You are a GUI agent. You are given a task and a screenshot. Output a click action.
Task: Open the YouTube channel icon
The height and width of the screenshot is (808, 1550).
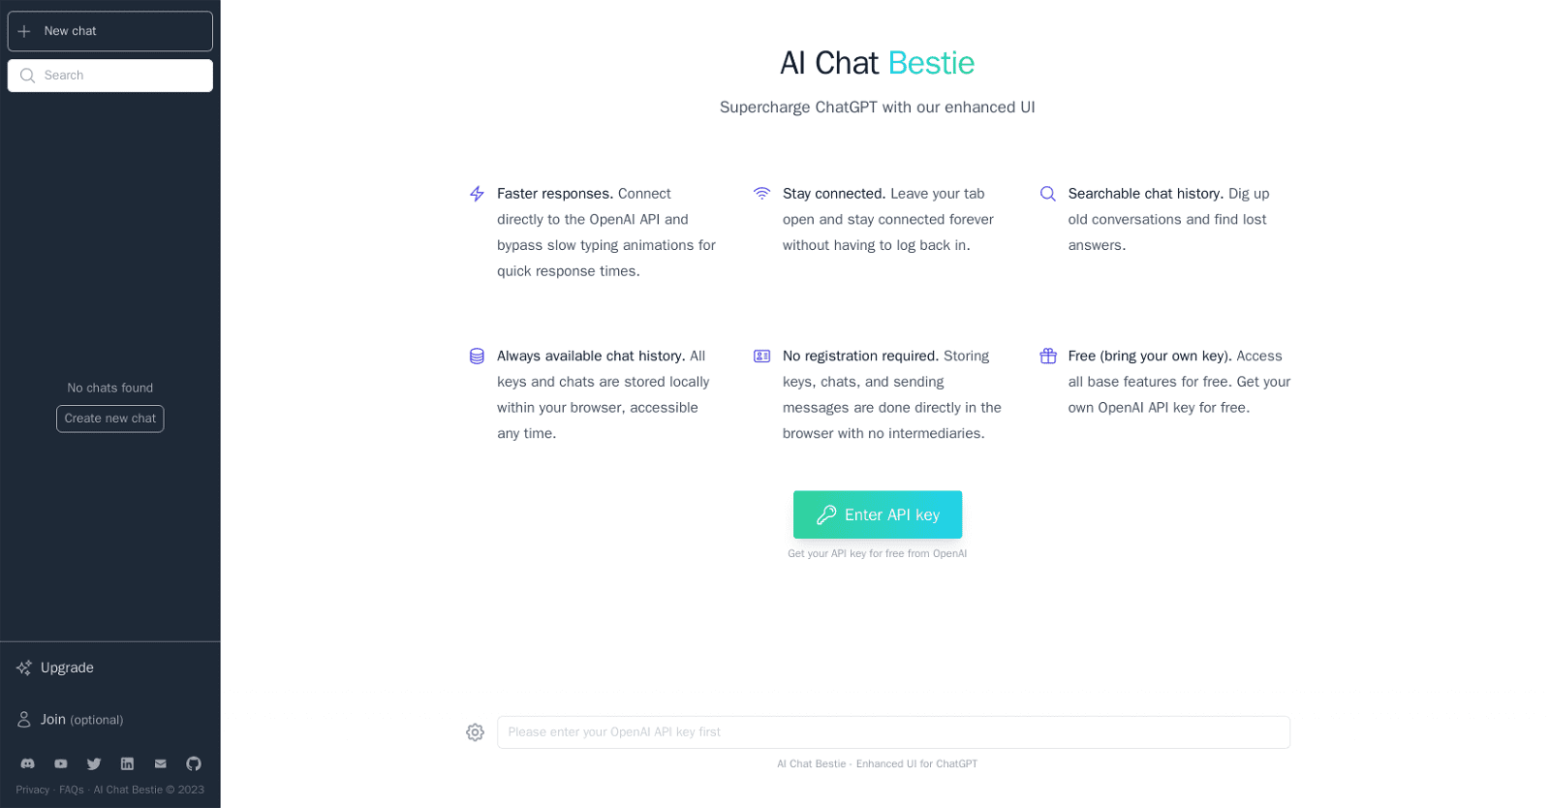[60, 763]
